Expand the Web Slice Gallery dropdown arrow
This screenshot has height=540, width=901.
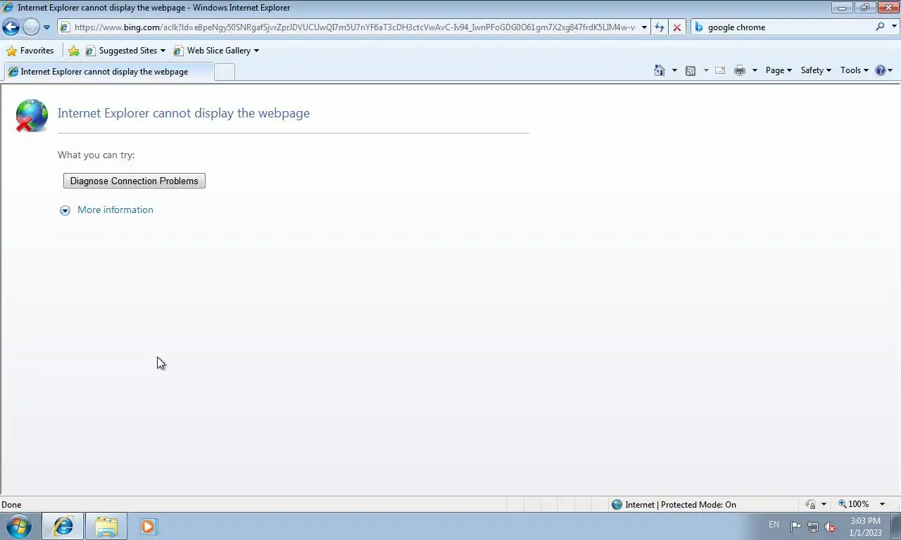256,51
